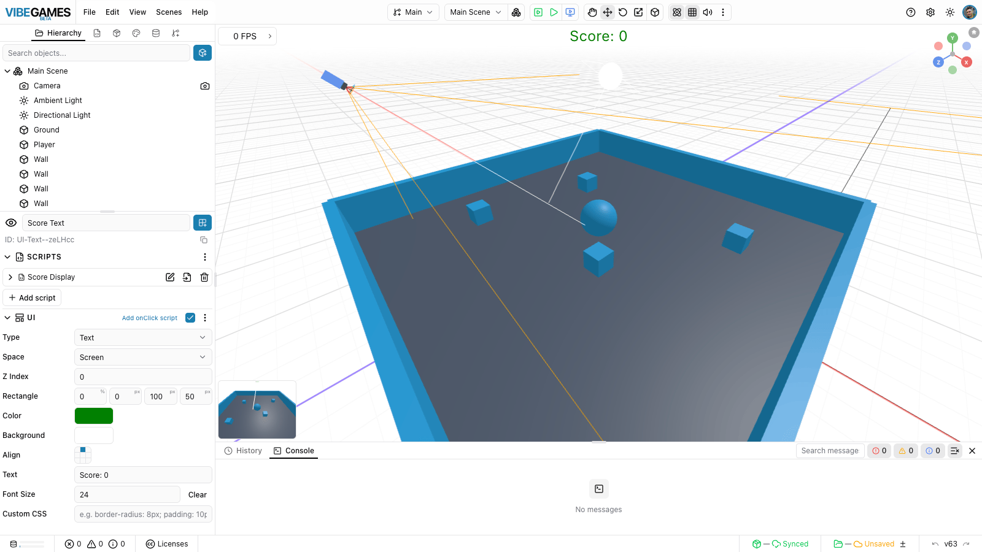Open the settings gear in top bar
Screen dimensions: 982x552
930,12
